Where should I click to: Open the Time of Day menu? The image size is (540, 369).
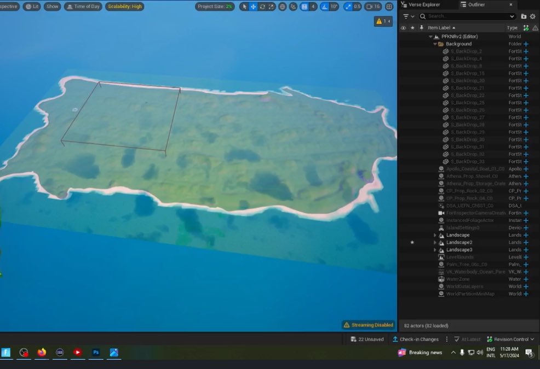[83, 7]
